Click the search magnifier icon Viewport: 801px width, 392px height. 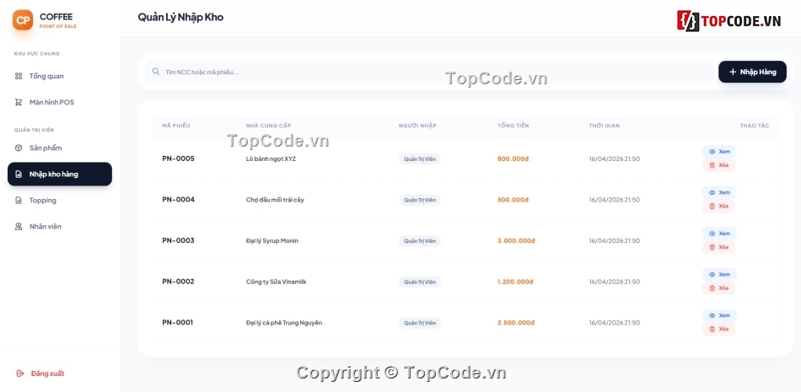[x=156, y=72]
